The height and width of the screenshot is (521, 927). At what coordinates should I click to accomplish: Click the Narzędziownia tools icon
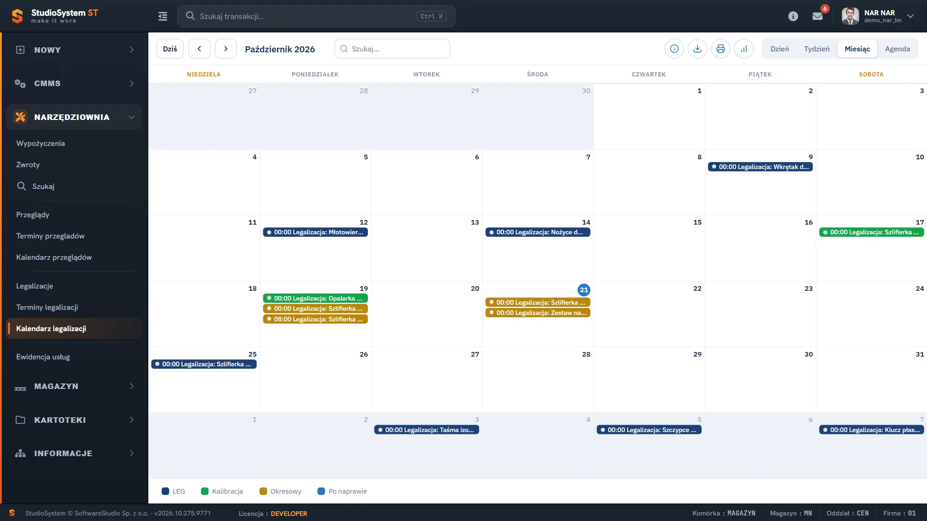point(20,117)
